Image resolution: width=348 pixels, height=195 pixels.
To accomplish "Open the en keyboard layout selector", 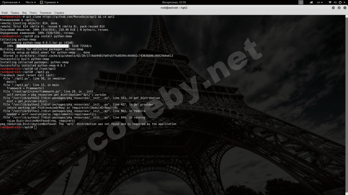I will 320,2.
